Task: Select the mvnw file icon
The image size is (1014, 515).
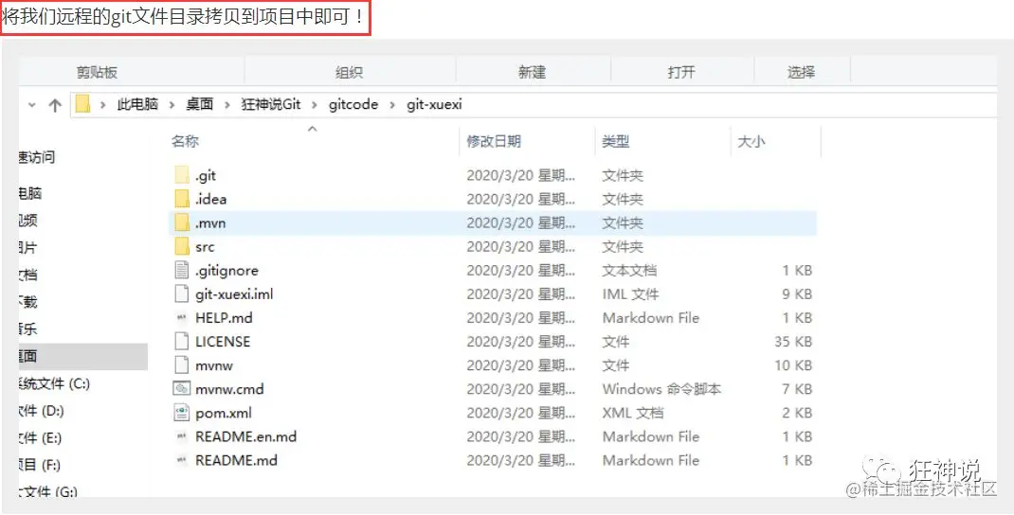Action: click(x=182, y=365)
